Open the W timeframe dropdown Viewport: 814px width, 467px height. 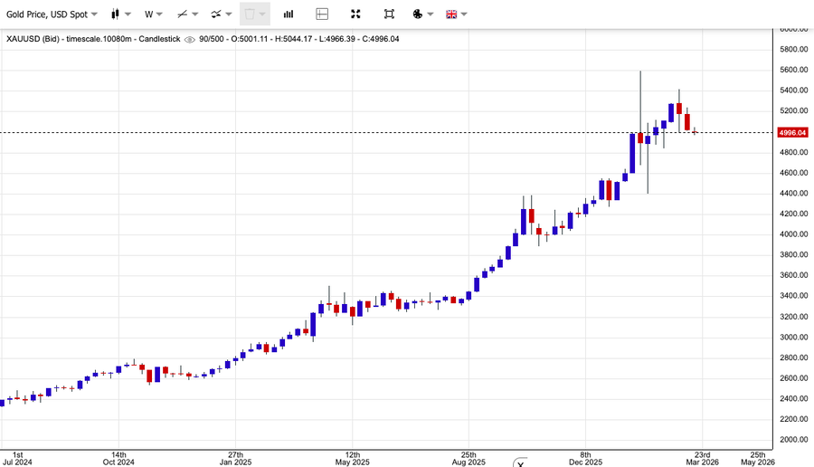click(x=154, y=14)
